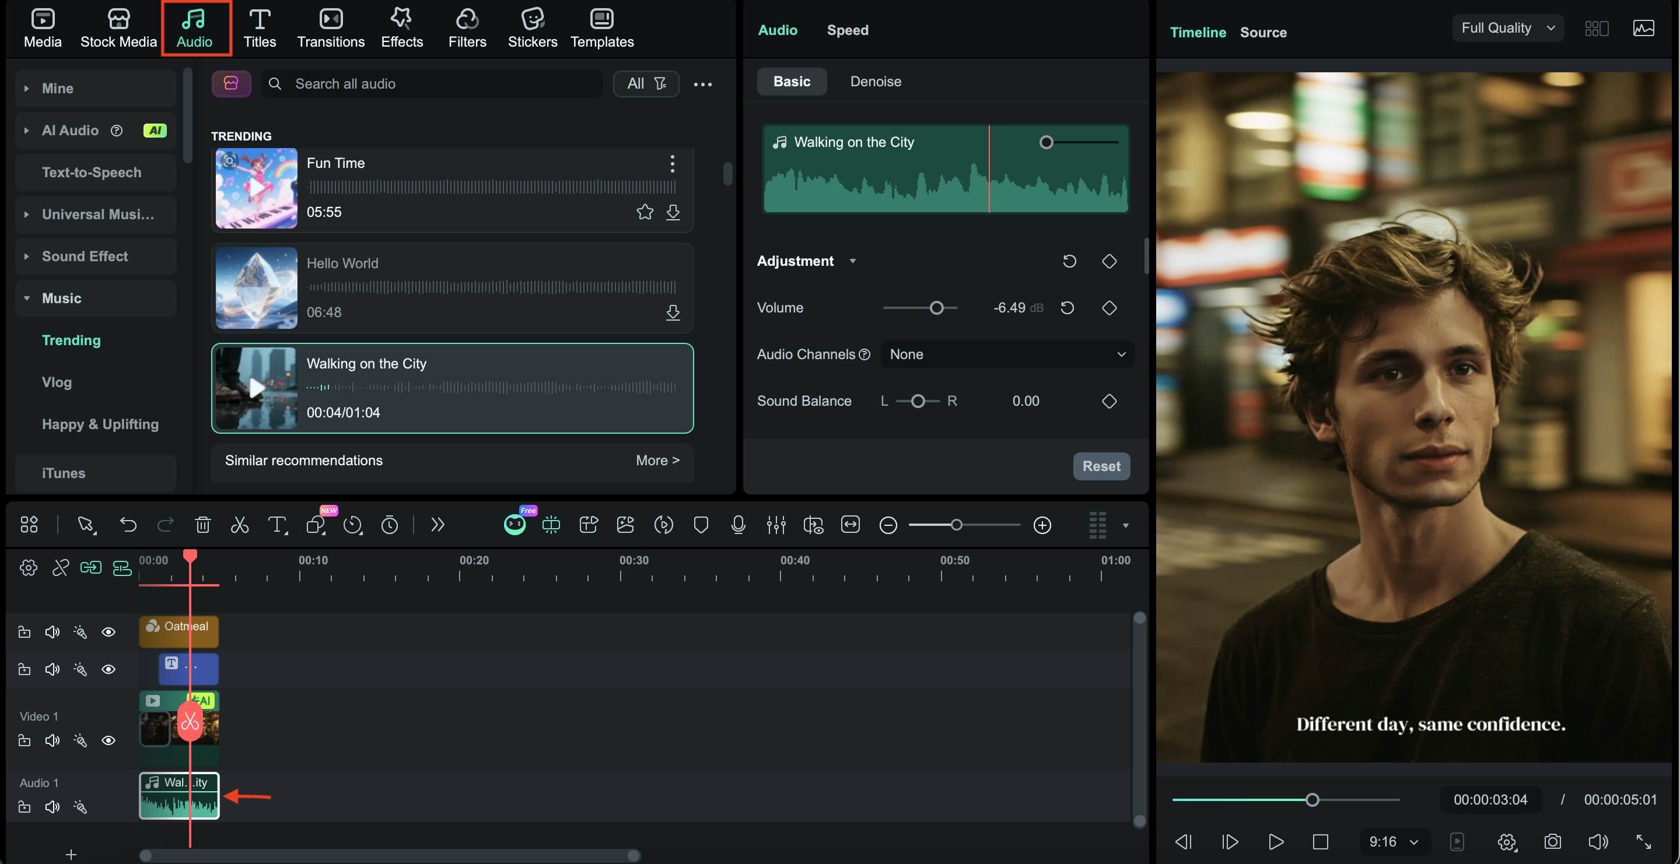Click the split scissors icon in toolbar
Screen dimensions: 1680x864
click(x=239, y=525)
